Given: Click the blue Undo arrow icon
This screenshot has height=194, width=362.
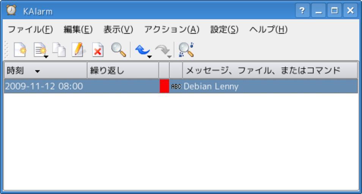Looking at the screenshot, I should 141,50.
